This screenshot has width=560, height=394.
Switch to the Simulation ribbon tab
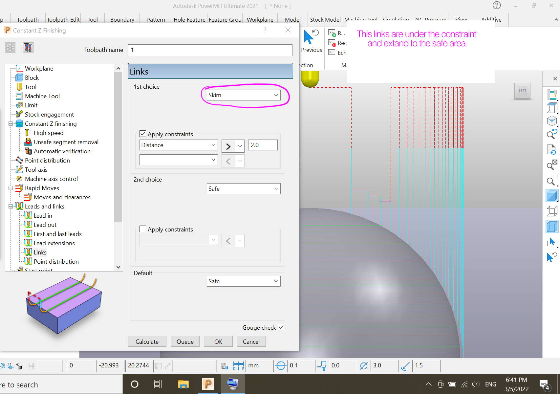[395, 19]
